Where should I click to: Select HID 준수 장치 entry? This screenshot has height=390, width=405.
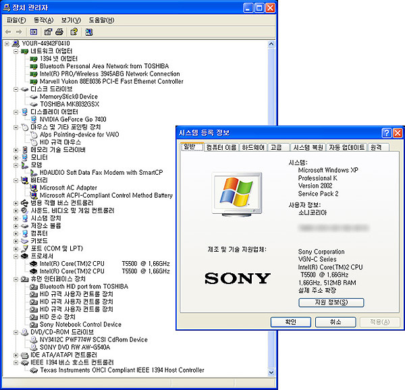click(x=57, y=317)
